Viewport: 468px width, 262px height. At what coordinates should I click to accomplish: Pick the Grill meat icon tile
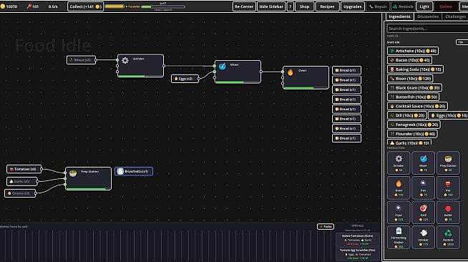tap(423, 212)
